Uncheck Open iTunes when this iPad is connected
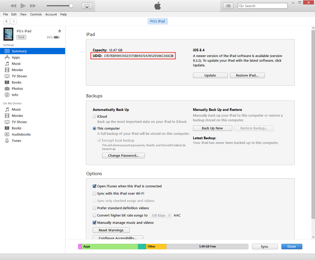Screen dimensions: 315x260 point(95,186)
